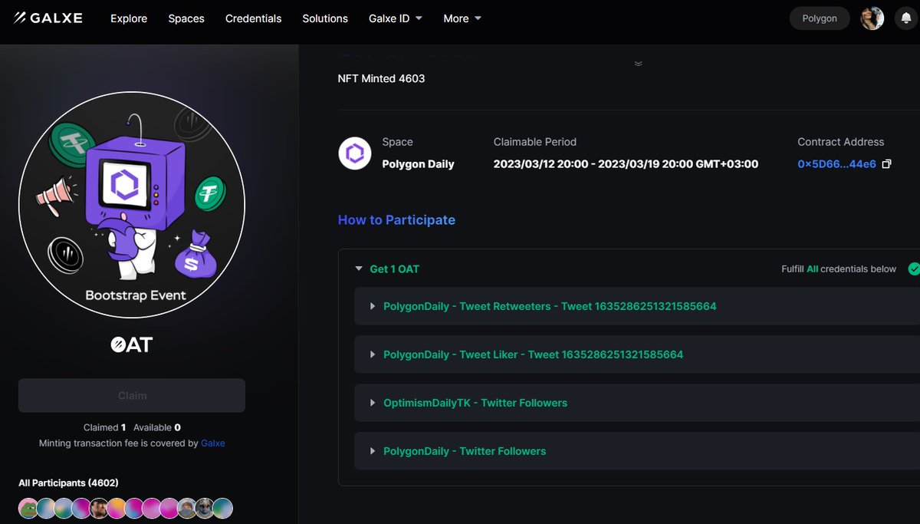Click the Claimed 1 counter
Image resolution: width=920 pixels, height=524 pixels.
coord(104,427)
